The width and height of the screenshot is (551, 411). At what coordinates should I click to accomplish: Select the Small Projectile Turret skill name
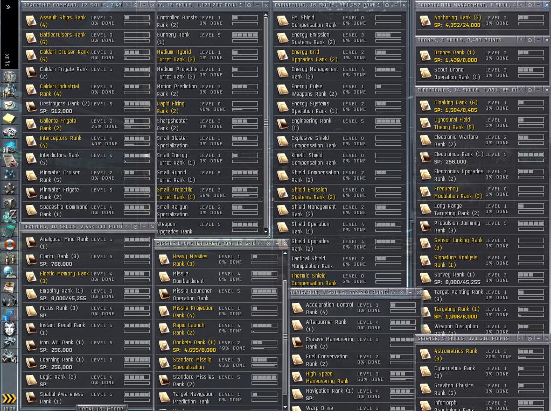[176, 193]
